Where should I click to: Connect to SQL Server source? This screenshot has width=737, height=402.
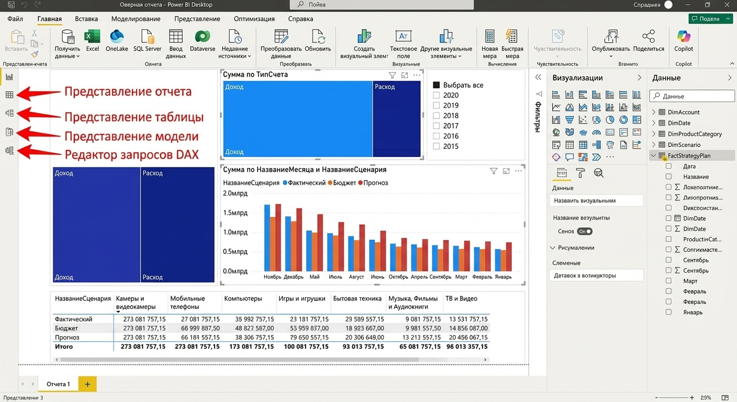[x=148, y=41]
